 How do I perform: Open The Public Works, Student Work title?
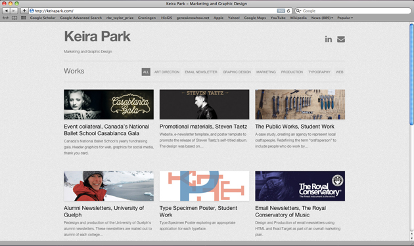coord(294,127)
